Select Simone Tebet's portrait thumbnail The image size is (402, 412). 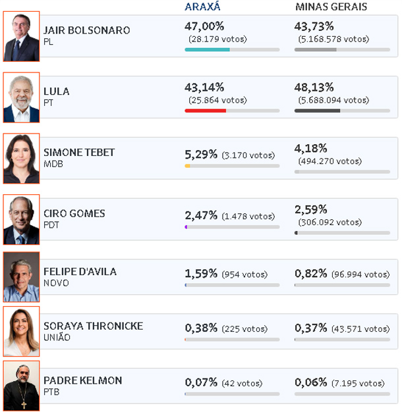(x=21, y=159)
